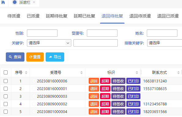Click 已打印 tag in row 20230809000003
Screen dimensions: 182x117
[133, 96]
